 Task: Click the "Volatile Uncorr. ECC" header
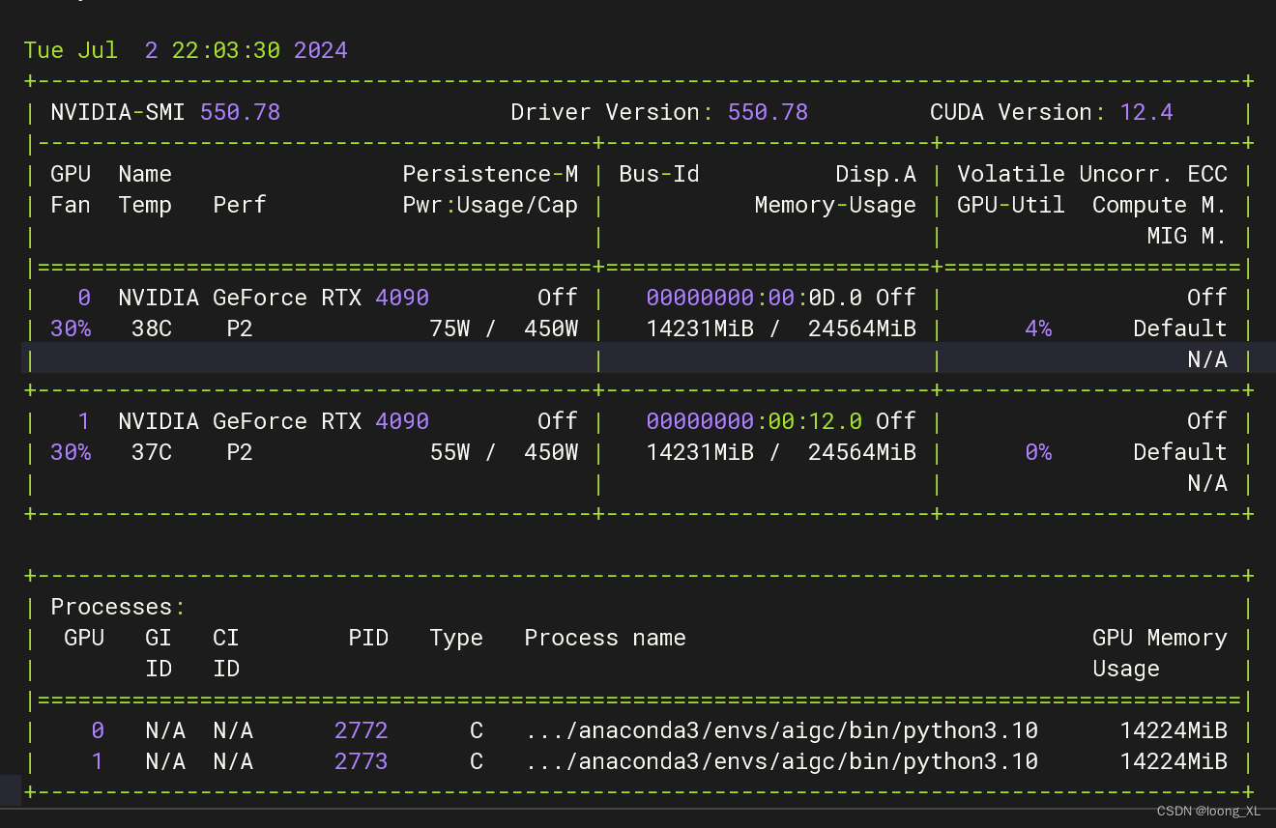pyautogui.click(x=1092, y=174)
